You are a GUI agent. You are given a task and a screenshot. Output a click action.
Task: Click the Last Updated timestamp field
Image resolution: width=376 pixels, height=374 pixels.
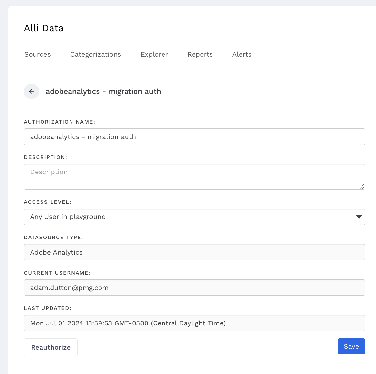pyautogui.click(x=194, y=323)
